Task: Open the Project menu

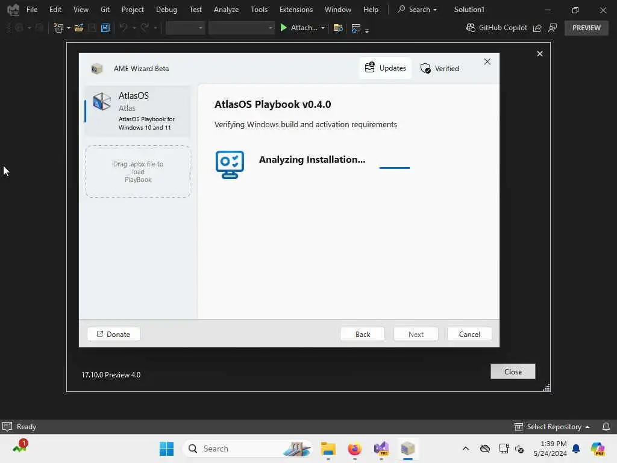Action: 133,10
